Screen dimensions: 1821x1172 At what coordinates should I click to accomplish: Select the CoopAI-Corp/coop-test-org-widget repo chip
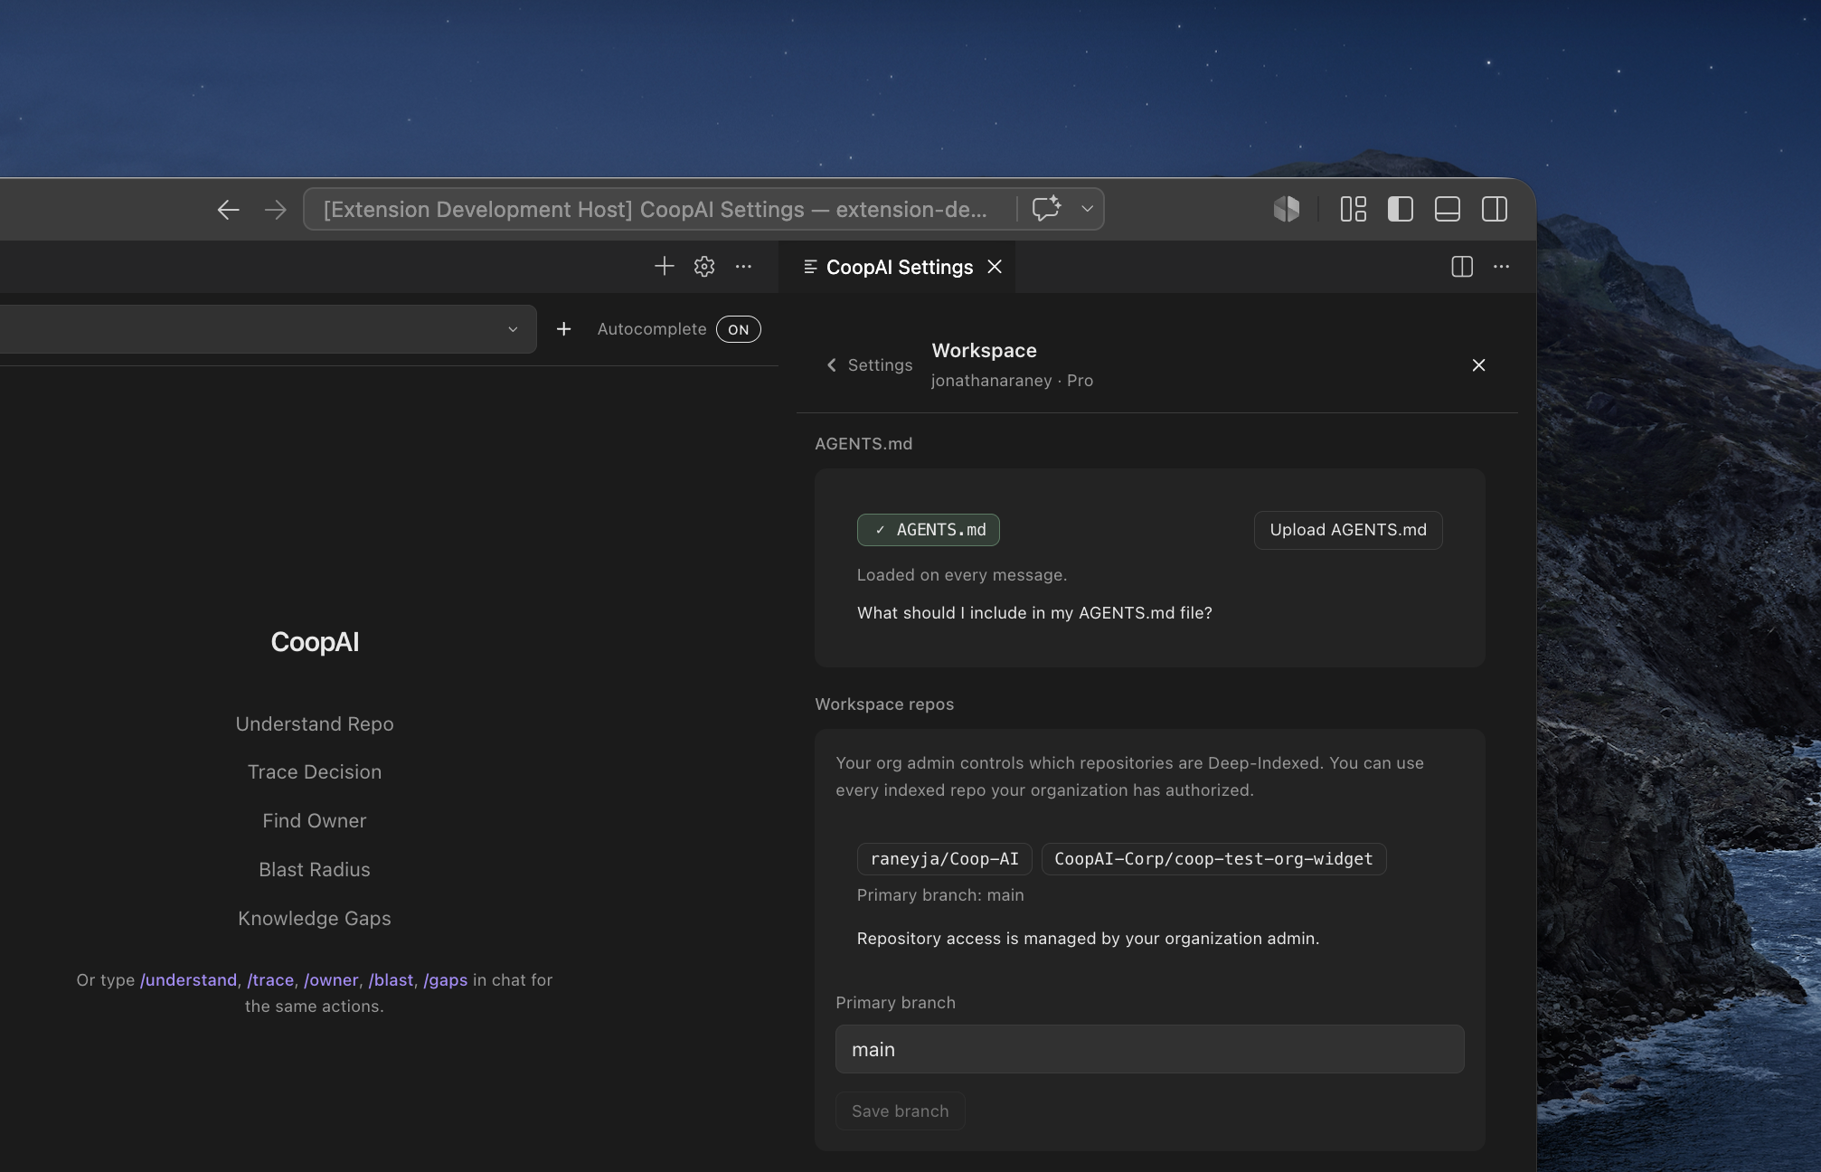coord(1213,859)
